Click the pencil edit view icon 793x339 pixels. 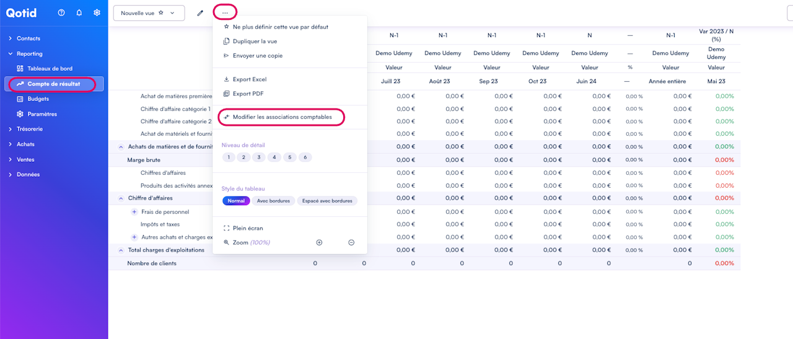(x=200, y=13)
